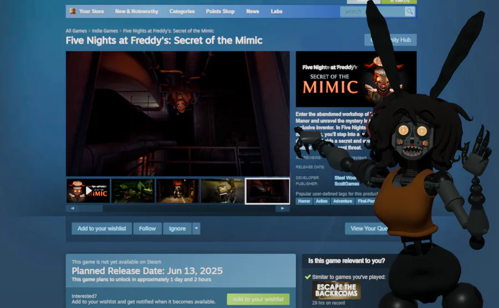Click the Indie Games breadcrumb link
The width and height of the screenshot is (499, 308).
[x=105, y=31]
